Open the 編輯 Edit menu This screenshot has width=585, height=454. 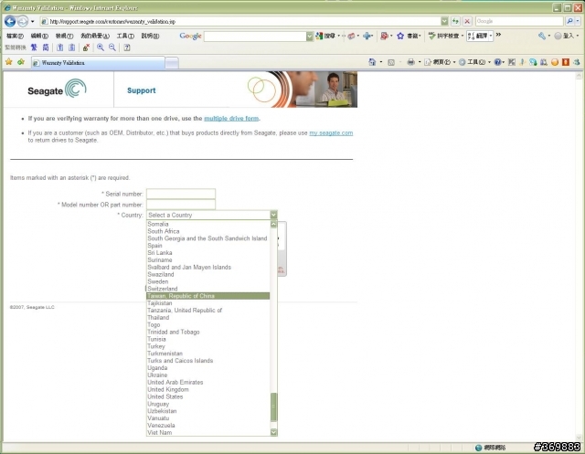[39, 36]
